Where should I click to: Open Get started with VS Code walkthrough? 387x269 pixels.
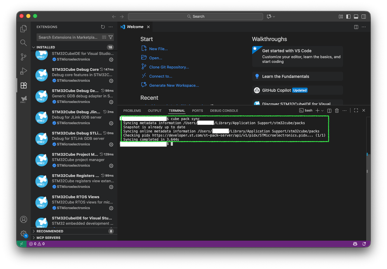297,56
